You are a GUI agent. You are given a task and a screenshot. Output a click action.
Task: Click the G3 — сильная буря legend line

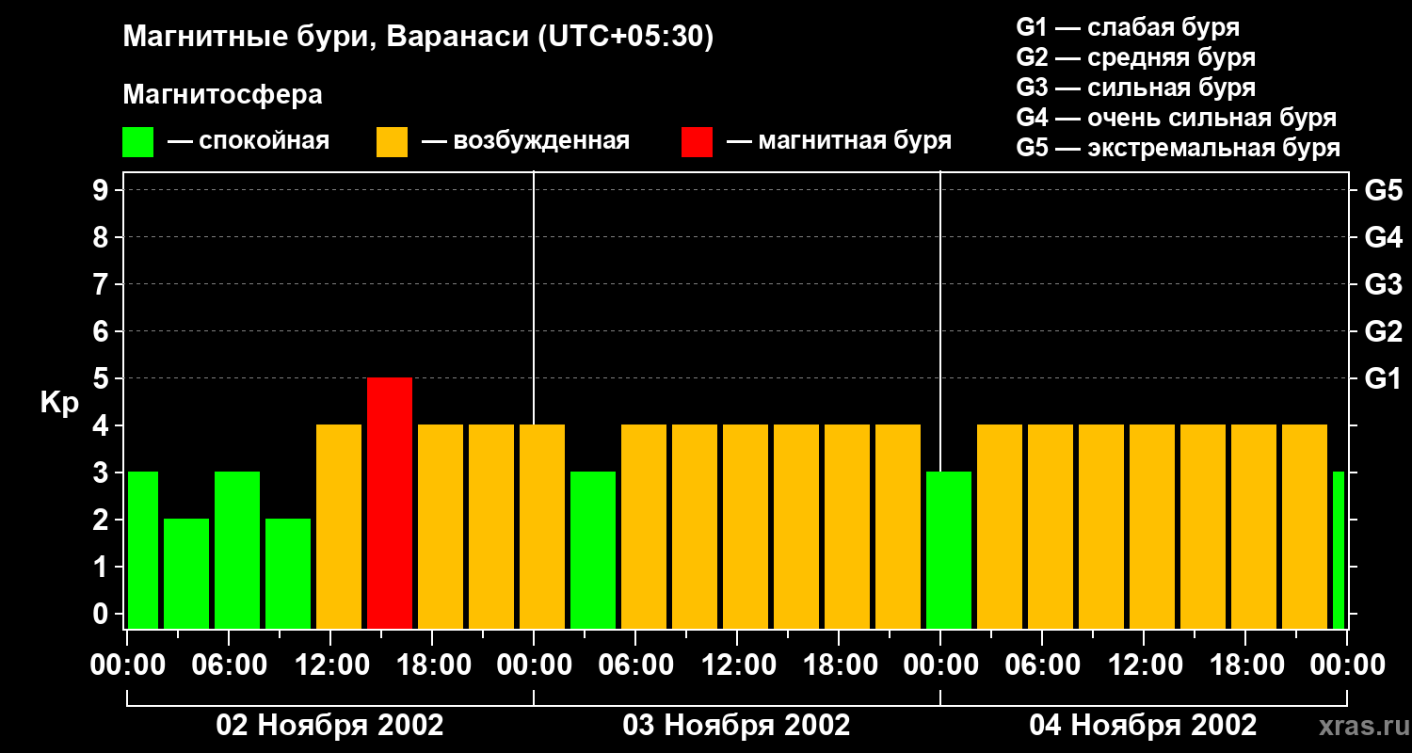click(1135, 88)
